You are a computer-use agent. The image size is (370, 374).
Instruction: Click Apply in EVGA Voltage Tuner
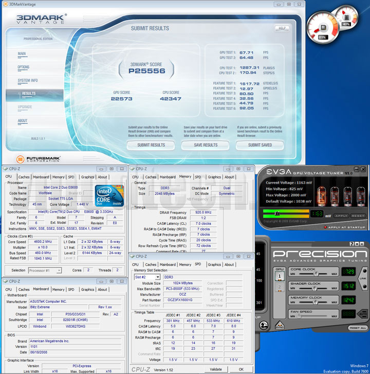tap(341, 215)
